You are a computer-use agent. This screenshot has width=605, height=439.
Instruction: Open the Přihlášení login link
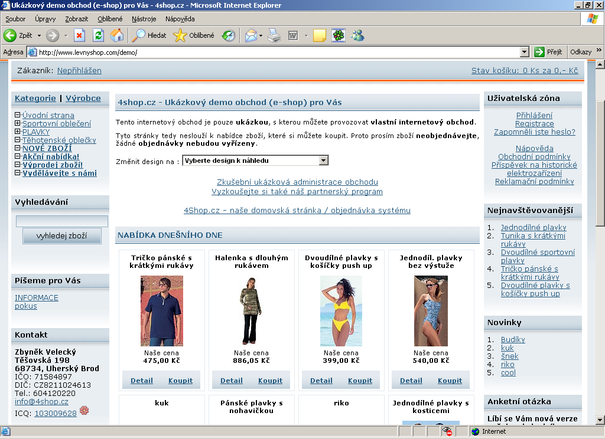(534, 115)
